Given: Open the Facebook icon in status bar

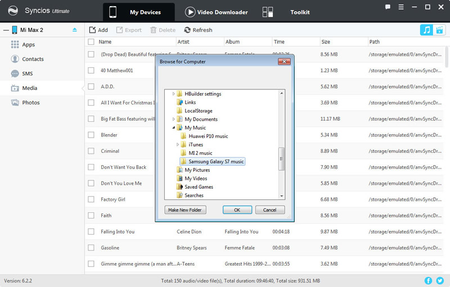Looking at the screenshot, I should click(x=428, y=281).
